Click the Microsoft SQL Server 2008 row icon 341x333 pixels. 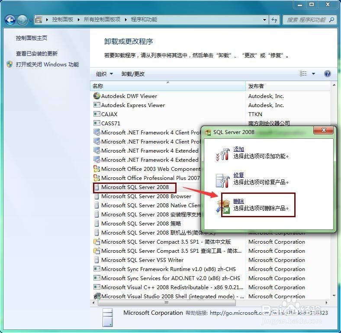[x=97, y=187]
